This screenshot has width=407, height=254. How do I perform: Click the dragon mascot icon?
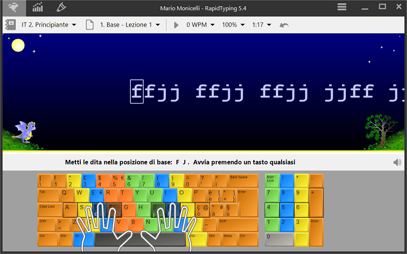click(x=24, y=132)
